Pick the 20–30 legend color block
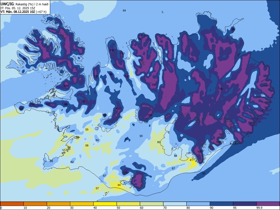 coord(59,204)
